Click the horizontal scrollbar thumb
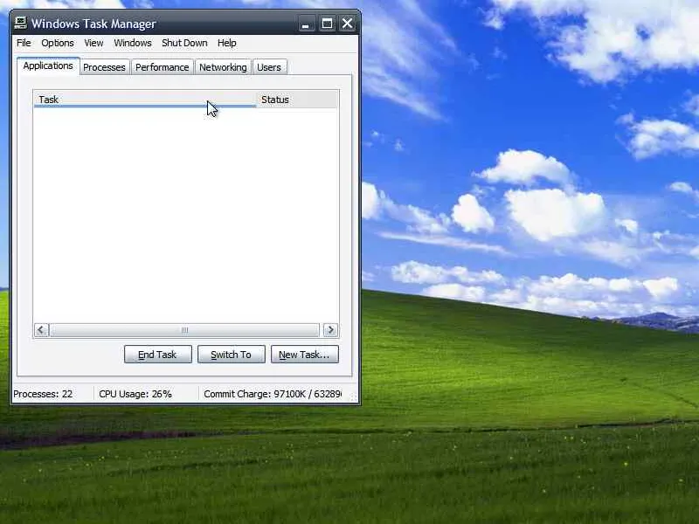Screen dimensions: 699x524 184,330
